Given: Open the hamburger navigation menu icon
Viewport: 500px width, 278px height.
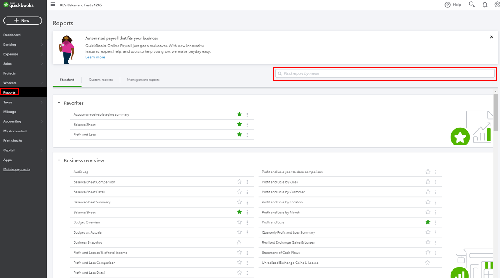Looking at the screenshot, I should coord(53,5).
